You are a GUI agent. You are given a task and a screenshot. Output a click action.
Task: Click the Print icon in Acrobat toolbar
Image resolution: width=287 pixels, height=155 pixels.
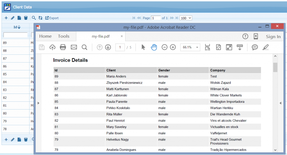tap(63, 47)
